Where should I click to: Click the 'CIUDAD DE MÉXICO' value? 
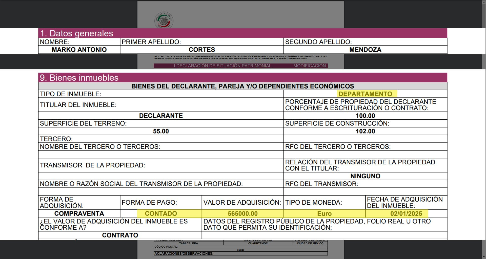(x=310, y=243)
